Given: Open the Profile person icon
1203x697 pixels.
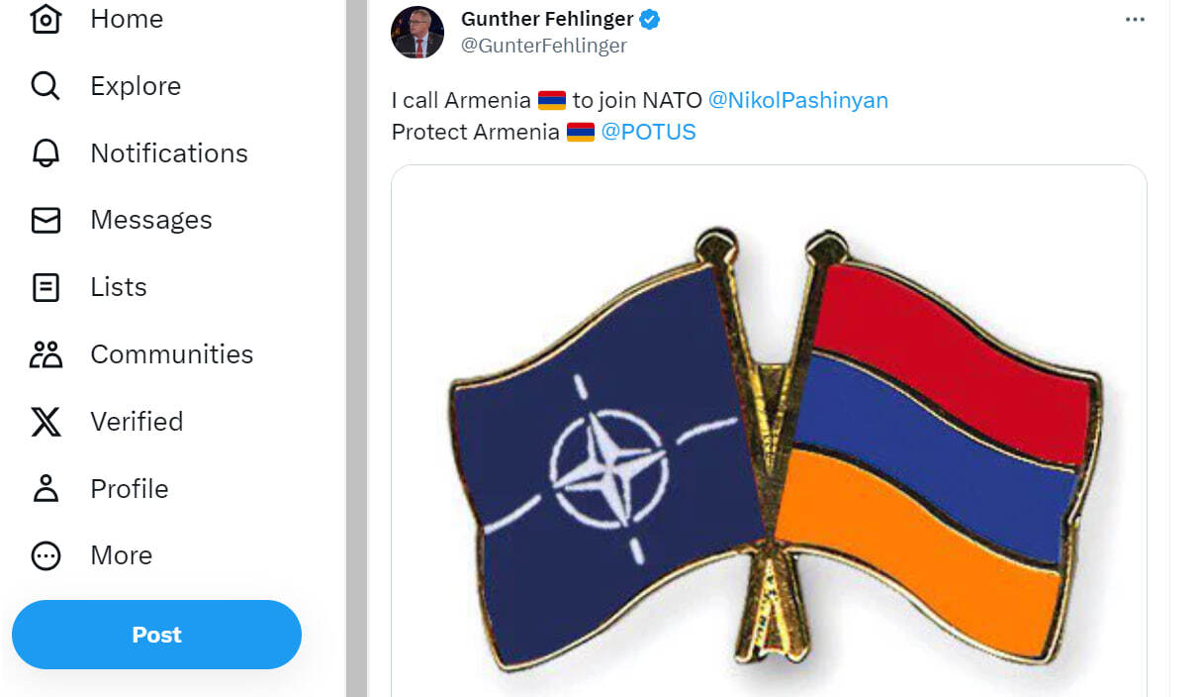Looking at the screenshot, I should click(x=46, y=489).
